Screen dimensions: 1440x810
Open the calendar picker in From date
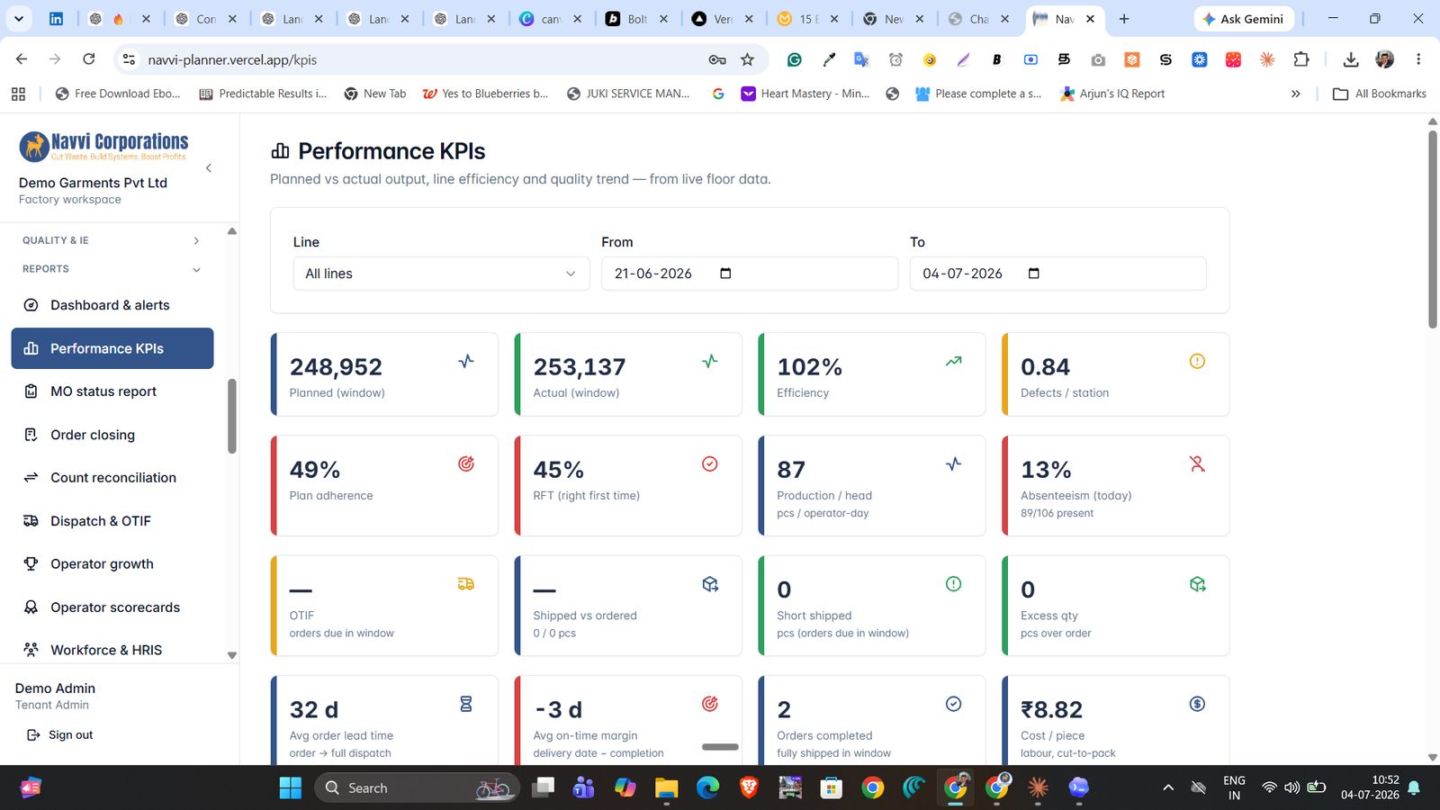[726, 274]
